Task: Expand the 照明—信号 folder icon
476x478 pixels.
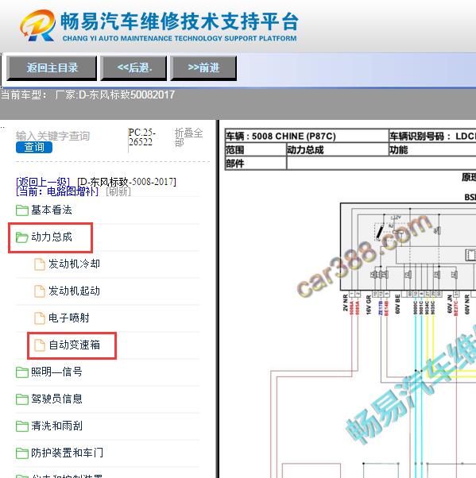Action: [22, 372]
